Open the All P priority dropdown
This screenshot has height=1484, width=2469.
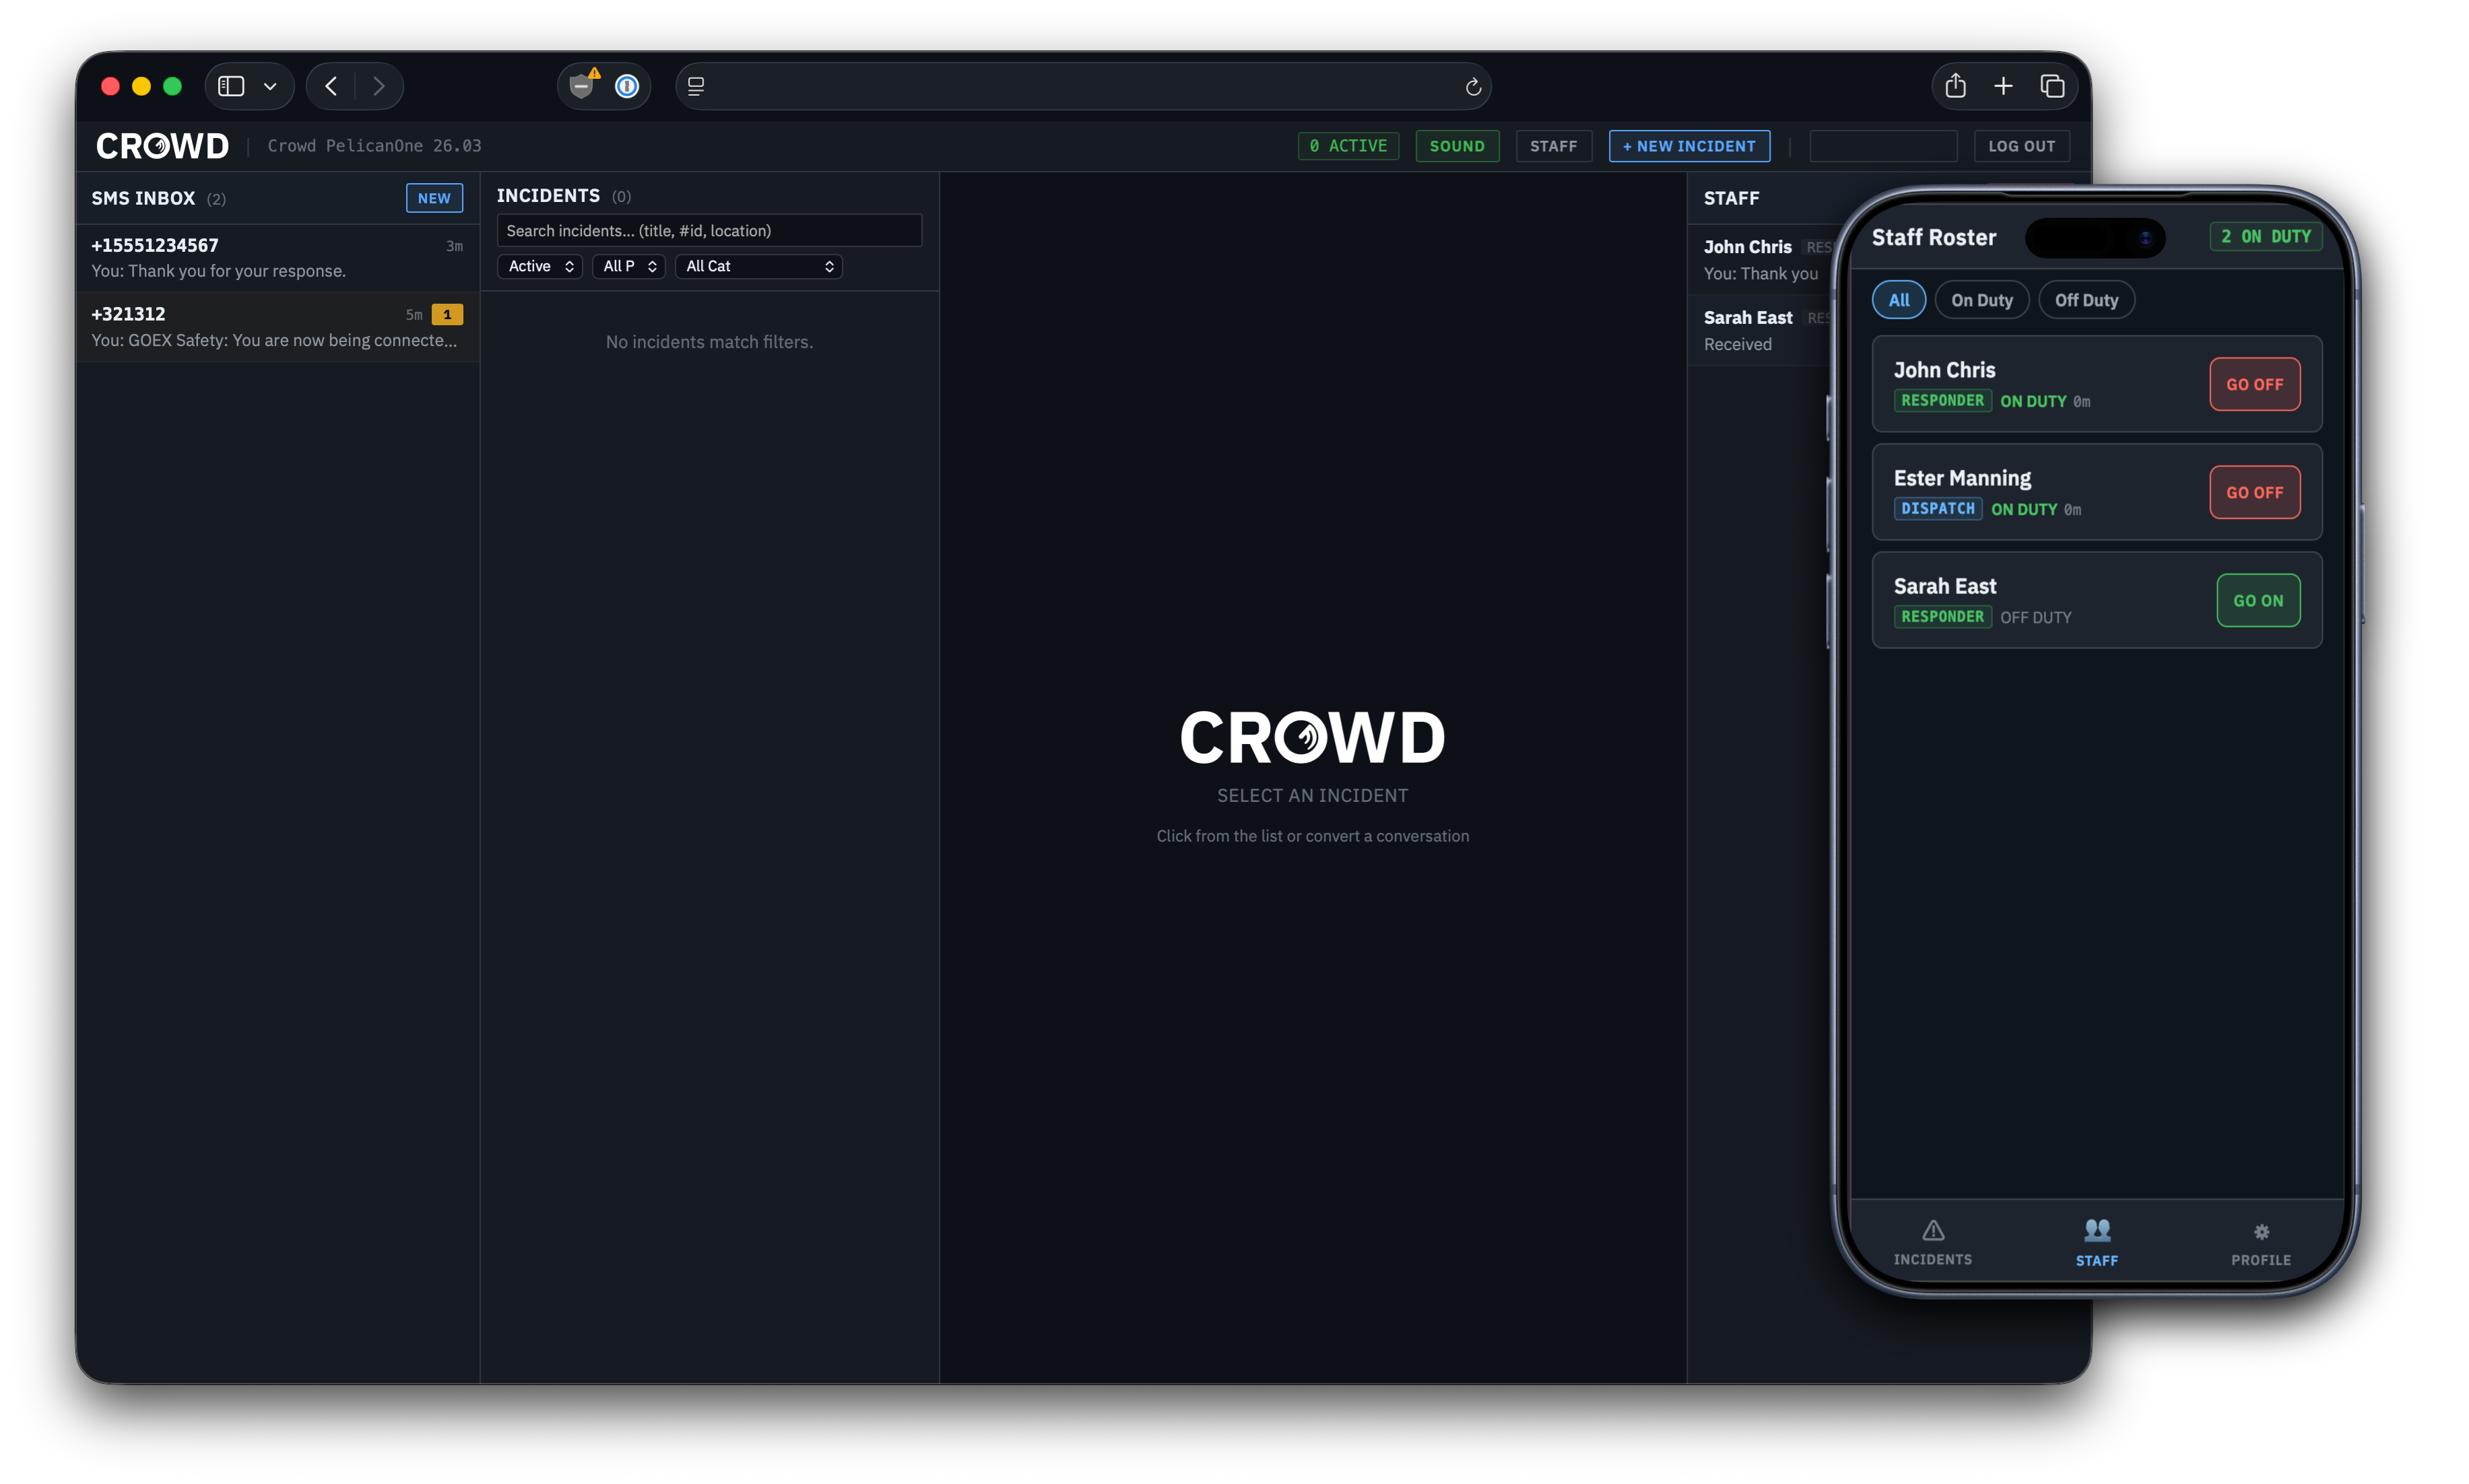point(628,266)
